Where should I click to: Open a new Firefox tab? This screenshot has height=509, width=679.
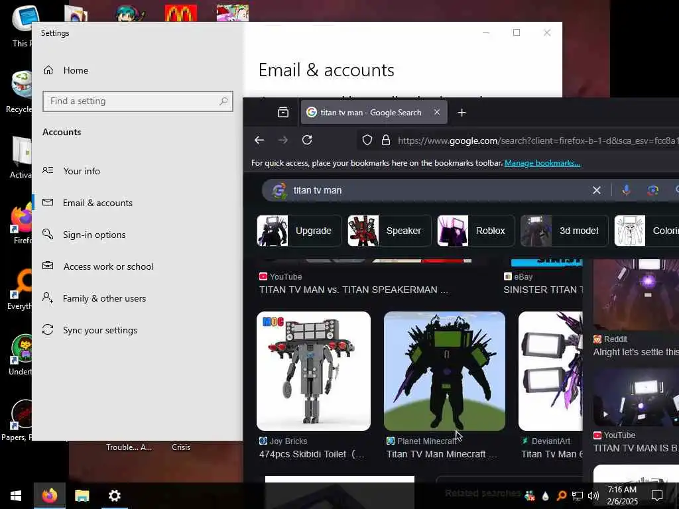coord(462,113)
